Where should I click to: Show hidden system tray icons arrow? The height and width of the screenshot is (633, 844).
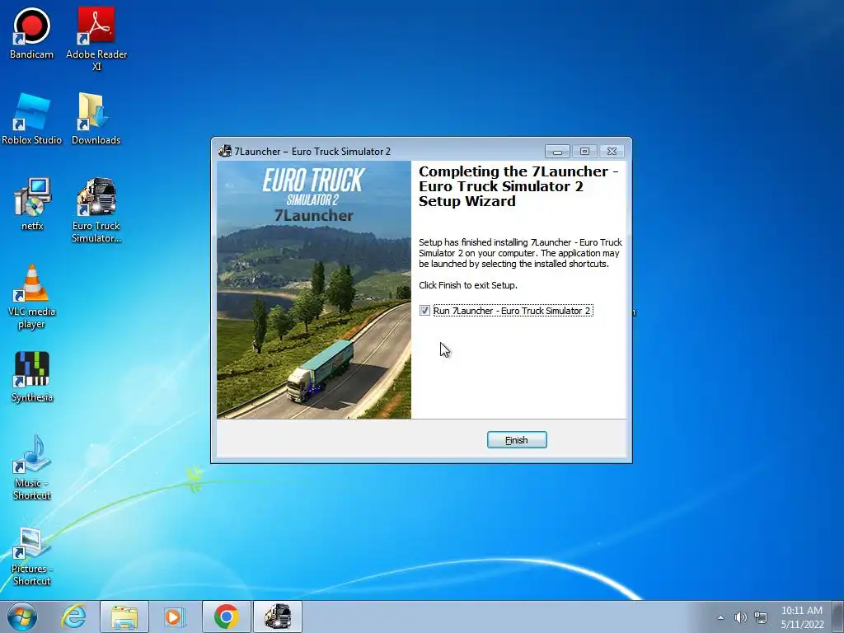coord(720,617)
